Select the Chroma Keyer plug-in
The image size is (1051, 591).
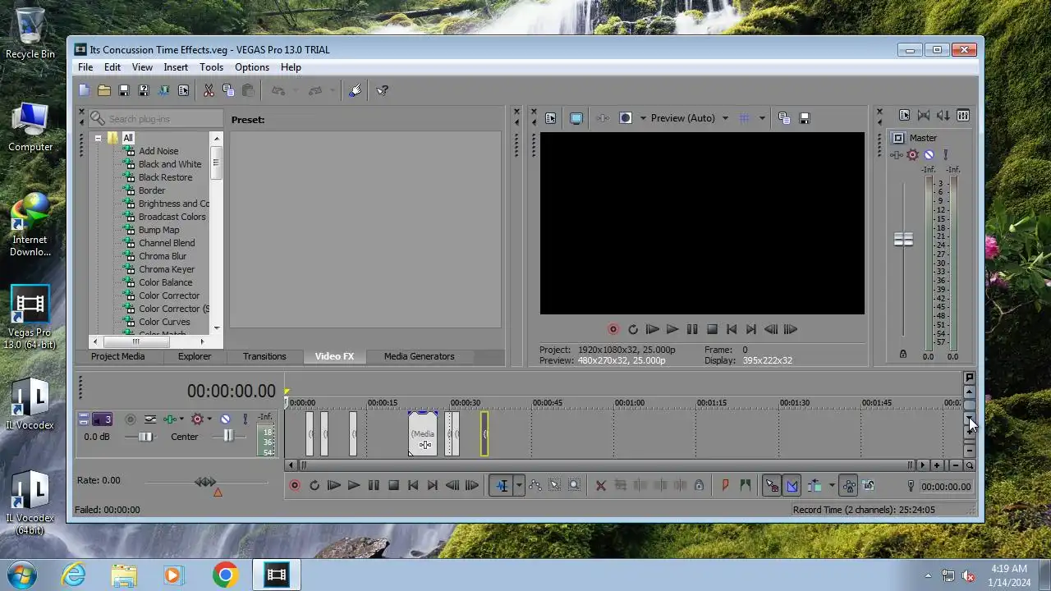[x=167, y=269]
